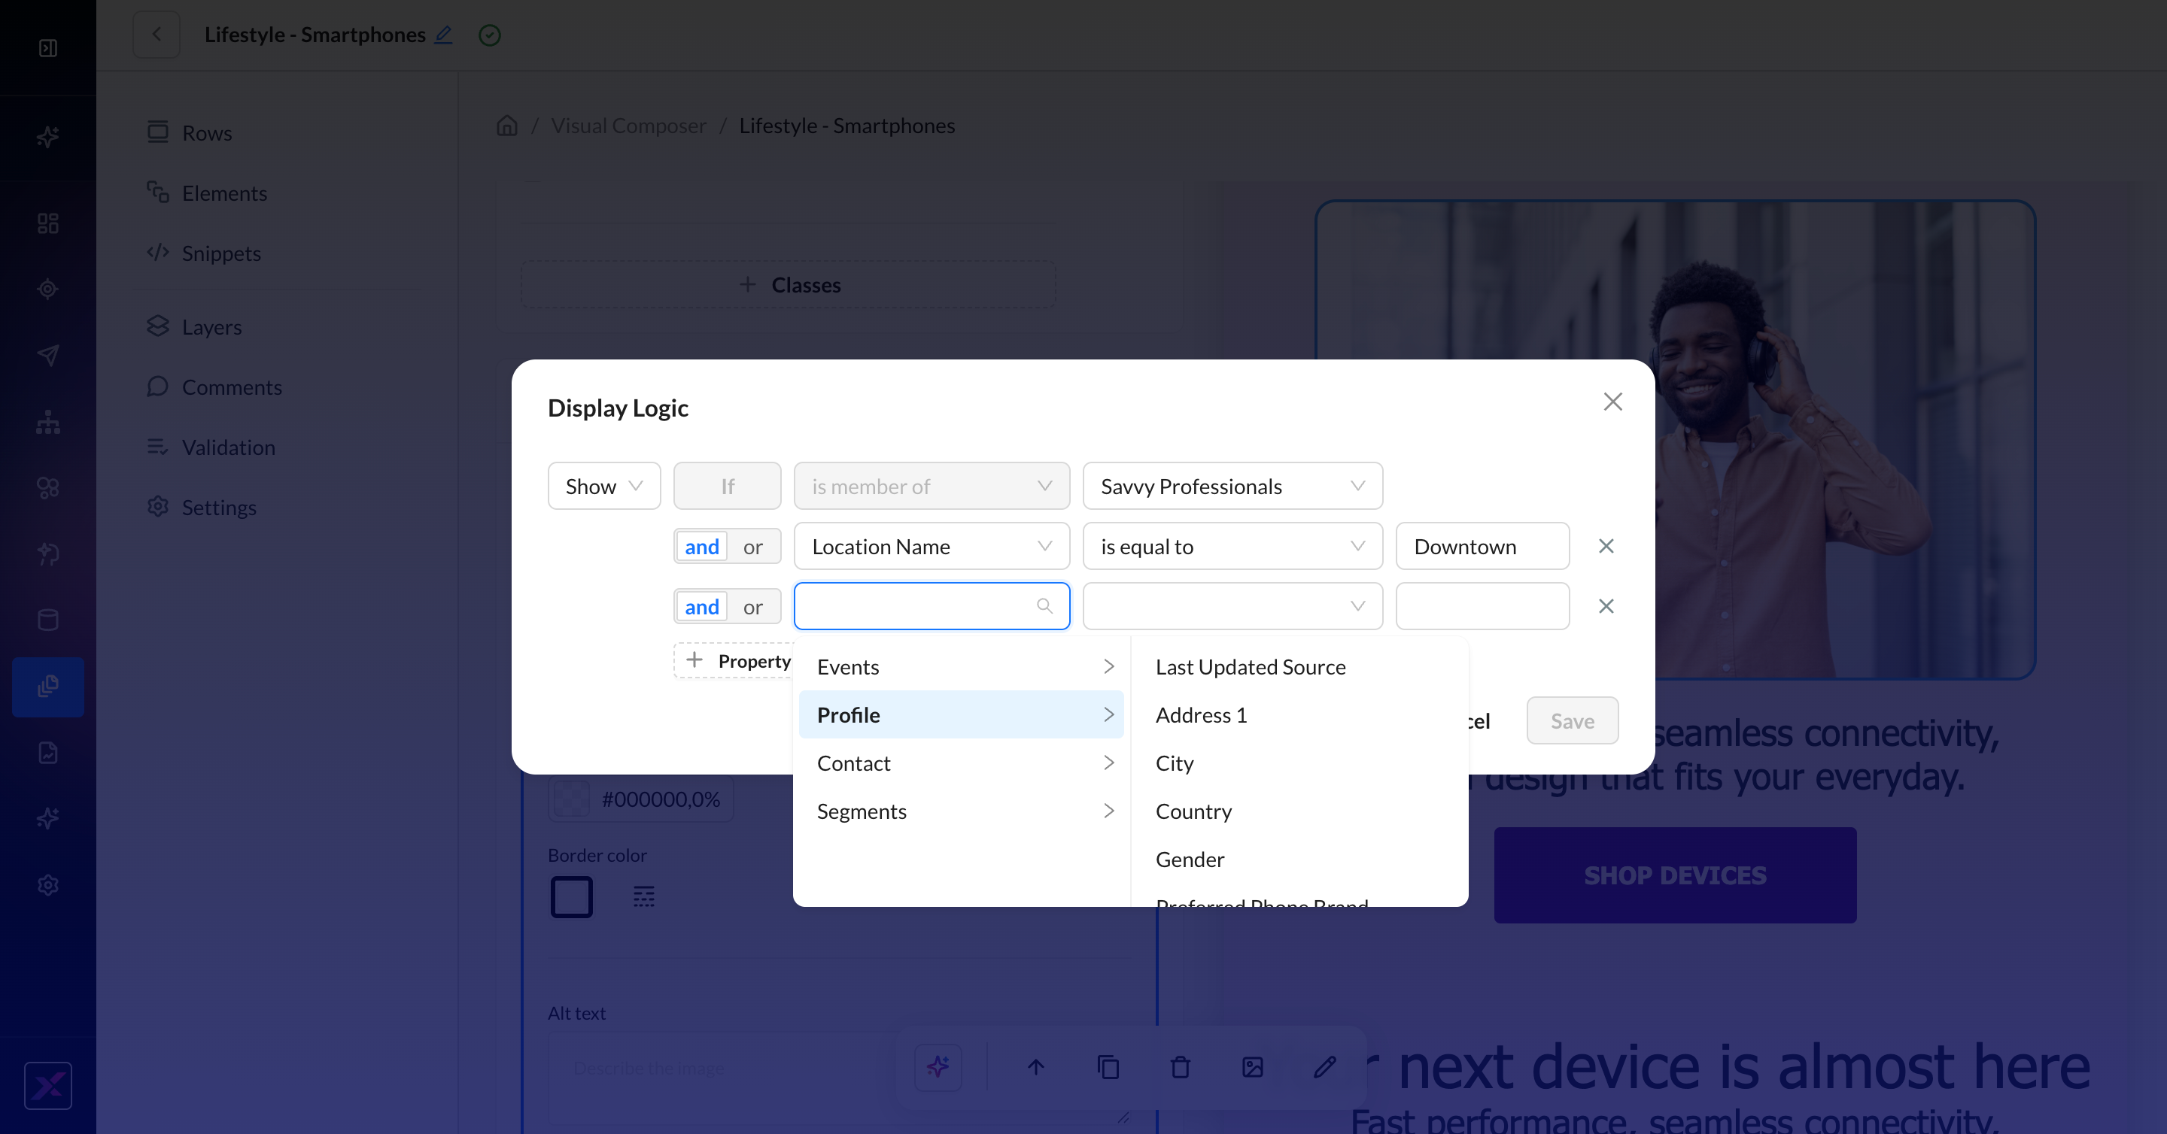Open the Comments panel

214,387
